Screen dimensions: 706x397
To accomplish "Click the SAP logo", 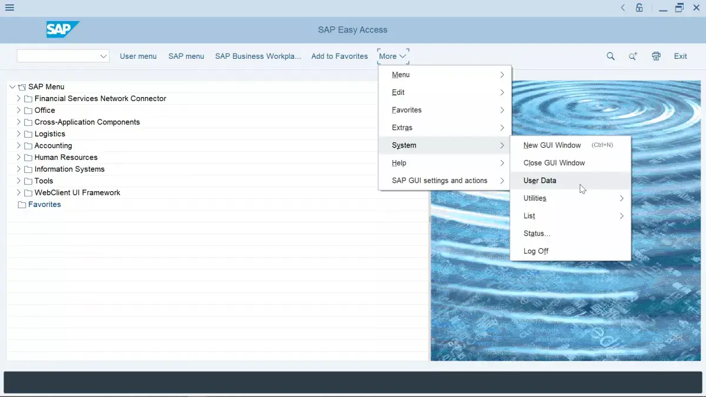I will pos(62,29).
